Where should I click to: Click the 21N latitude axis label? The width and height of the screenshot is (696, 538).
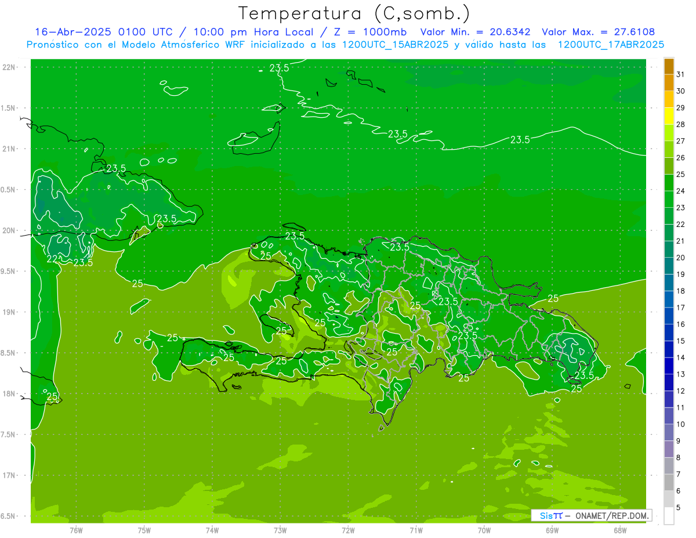(x=10, y=149)
